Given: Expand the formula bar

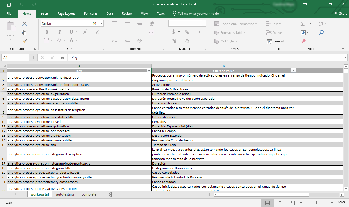Looking at the screenshot, I should point(345,57).
